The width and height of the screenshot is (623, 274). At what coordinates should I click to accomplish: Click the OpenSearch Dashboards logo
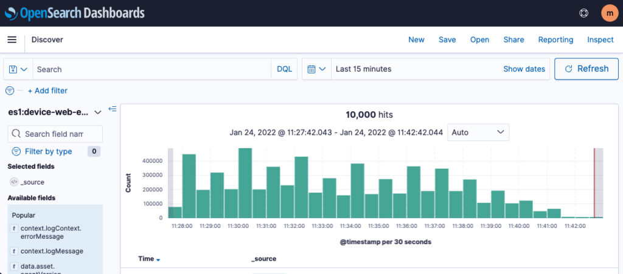pos(75,13)
